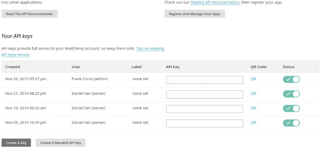Click date 'Nov 05, 2014 10:49 pm'
This screenshot has height=158, width=326.
point(26,122)
